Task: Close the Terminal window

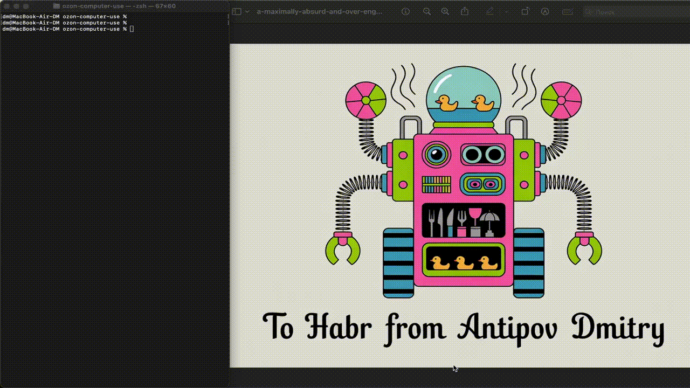Action: pyautogui.click(x=7, y=6)
